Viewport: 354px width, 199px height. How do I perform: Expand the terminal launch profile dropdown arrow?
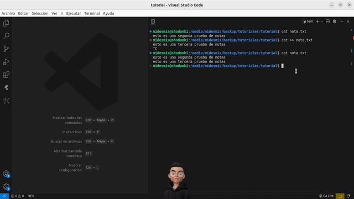click(322, 22)
